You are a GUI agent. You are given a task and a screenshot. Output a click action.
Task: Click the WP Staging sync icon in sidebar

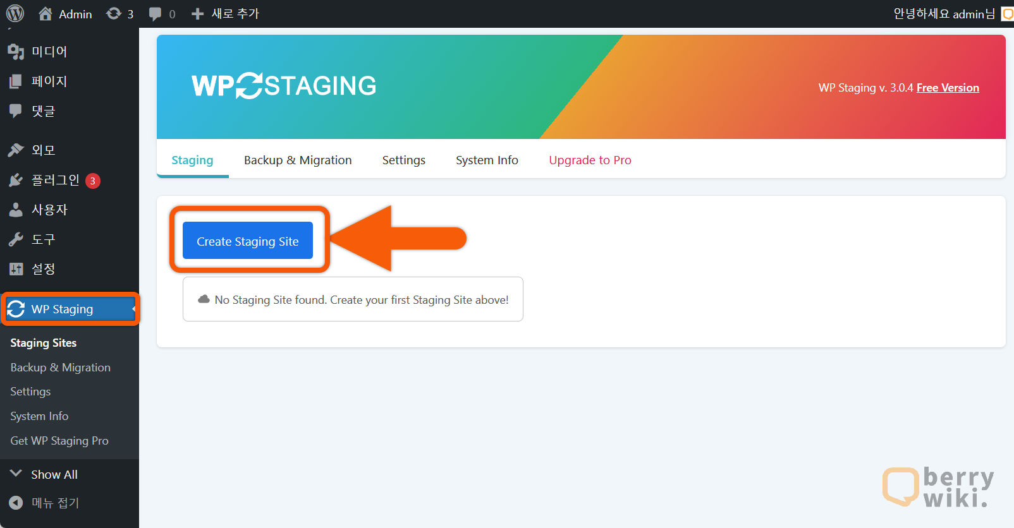point(16,309)
